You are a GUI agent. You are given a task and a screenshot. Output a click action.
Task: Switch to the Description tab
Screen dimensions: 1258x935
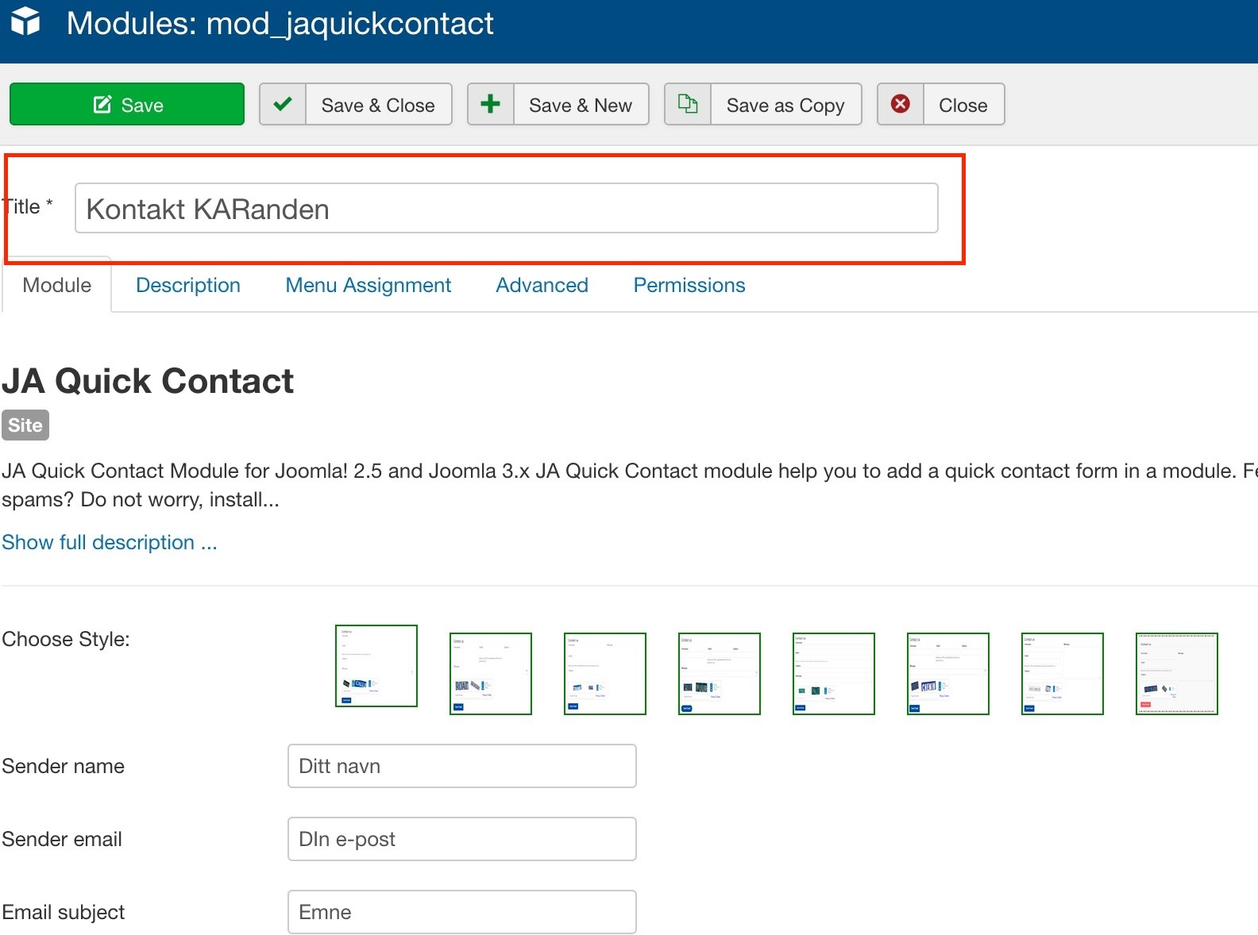[x=188, y=286]
